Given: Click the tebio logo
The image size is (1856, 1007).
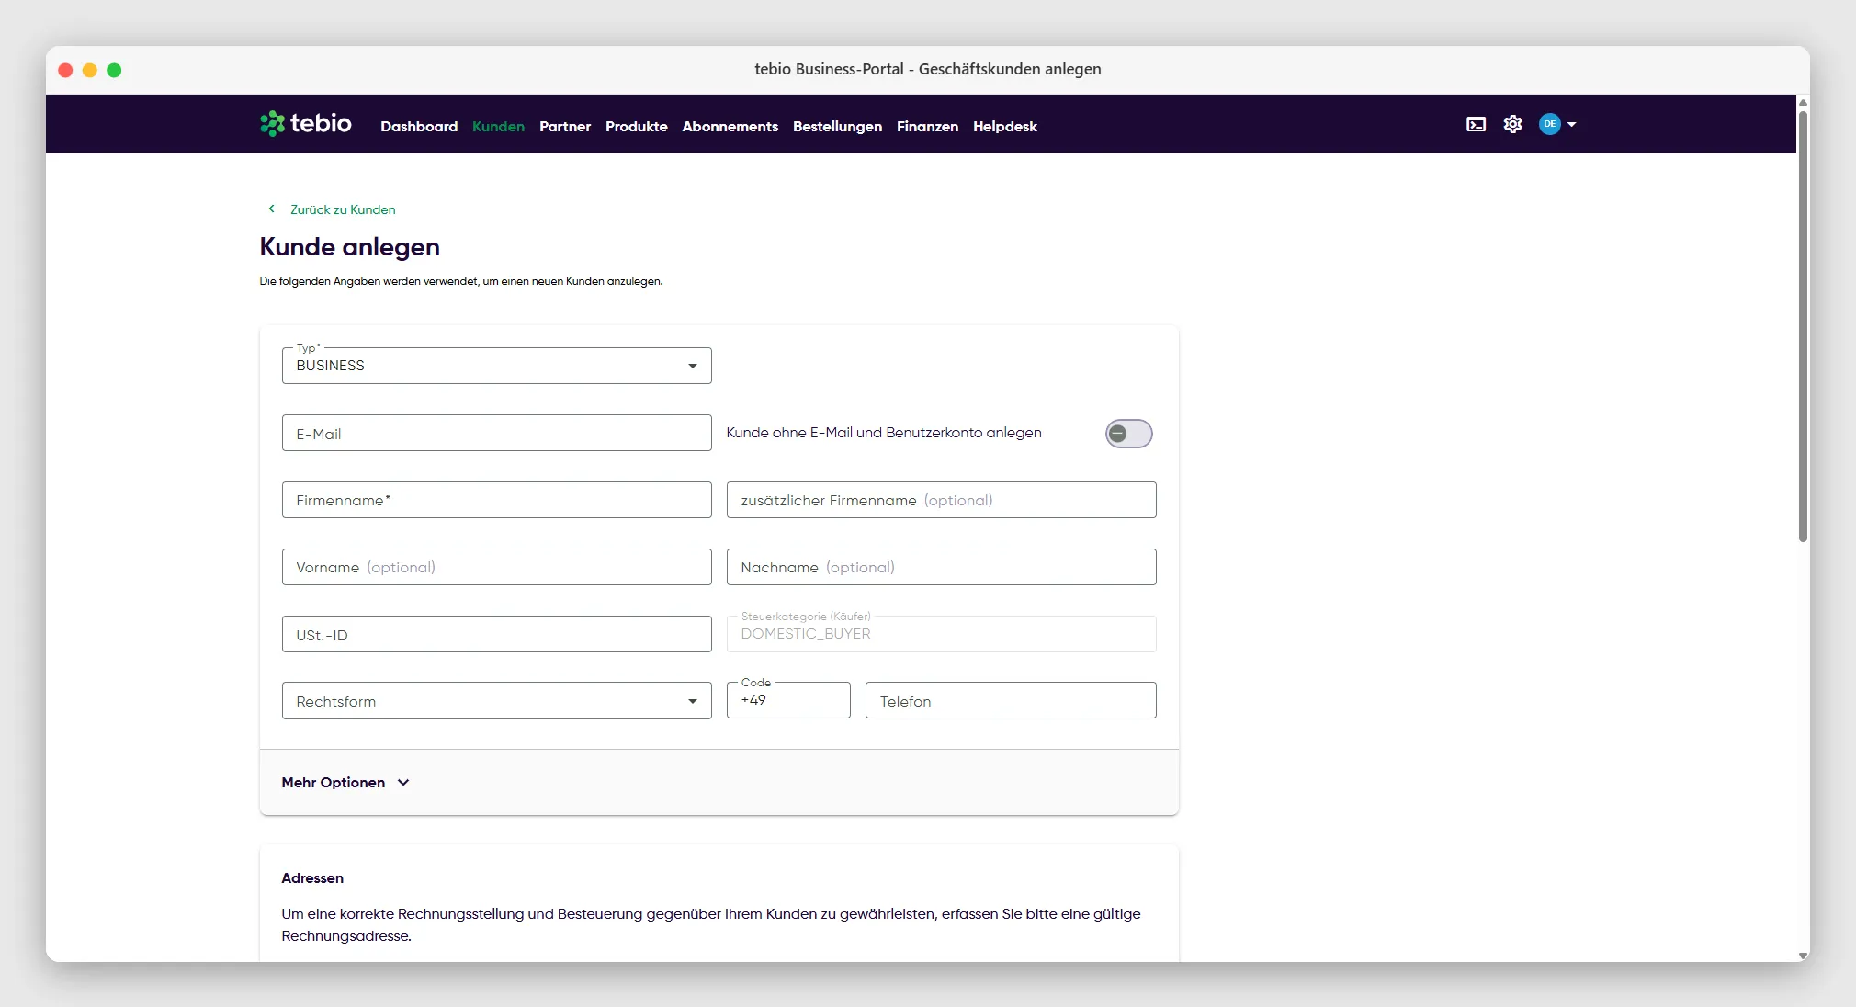Looking at the screenshot, I should 305,123.
